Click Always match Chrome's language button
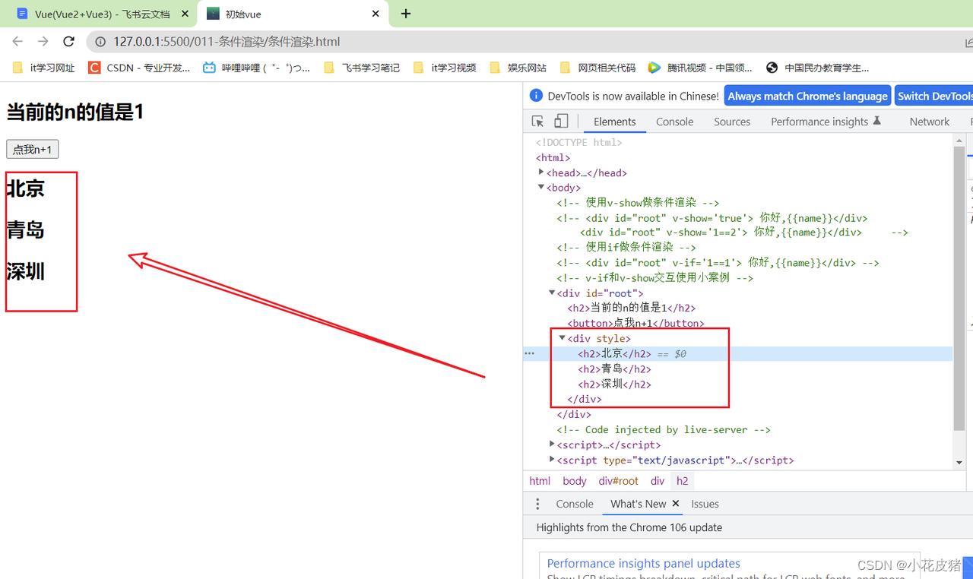 807,96
